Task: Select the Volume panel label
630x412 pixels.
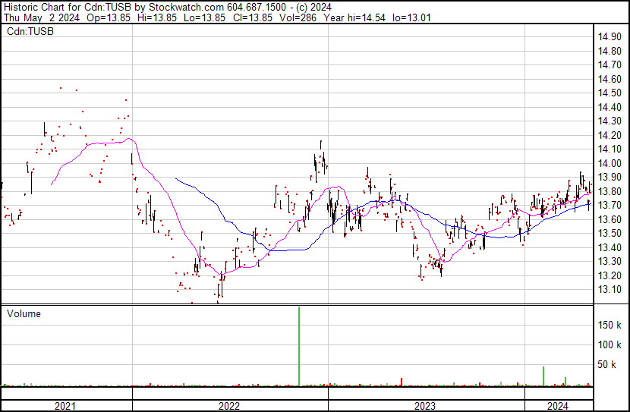Action: pyautogui.click(x=24, y=313)
